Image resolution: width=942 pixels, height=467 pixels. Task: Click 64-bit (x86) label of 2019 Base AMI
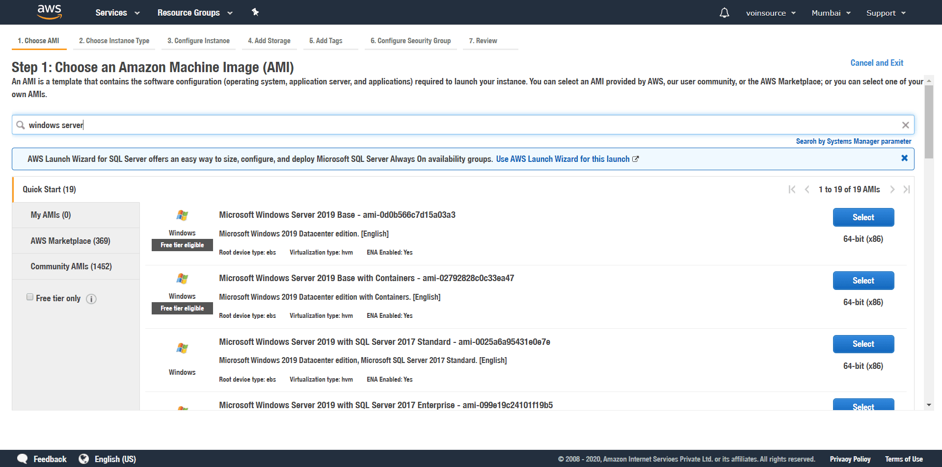click(x=863, y=239)
